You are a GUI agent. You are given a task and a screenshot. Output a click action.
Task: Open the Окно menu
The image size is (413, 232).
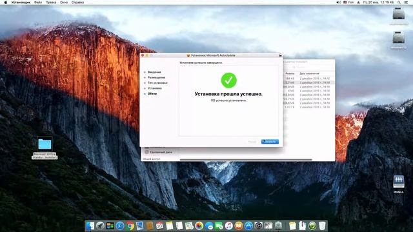click(64, 3)
